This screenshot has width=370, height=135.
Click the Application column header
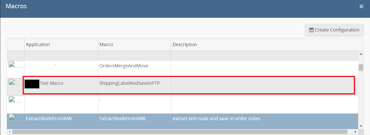(x=38, y=45)
